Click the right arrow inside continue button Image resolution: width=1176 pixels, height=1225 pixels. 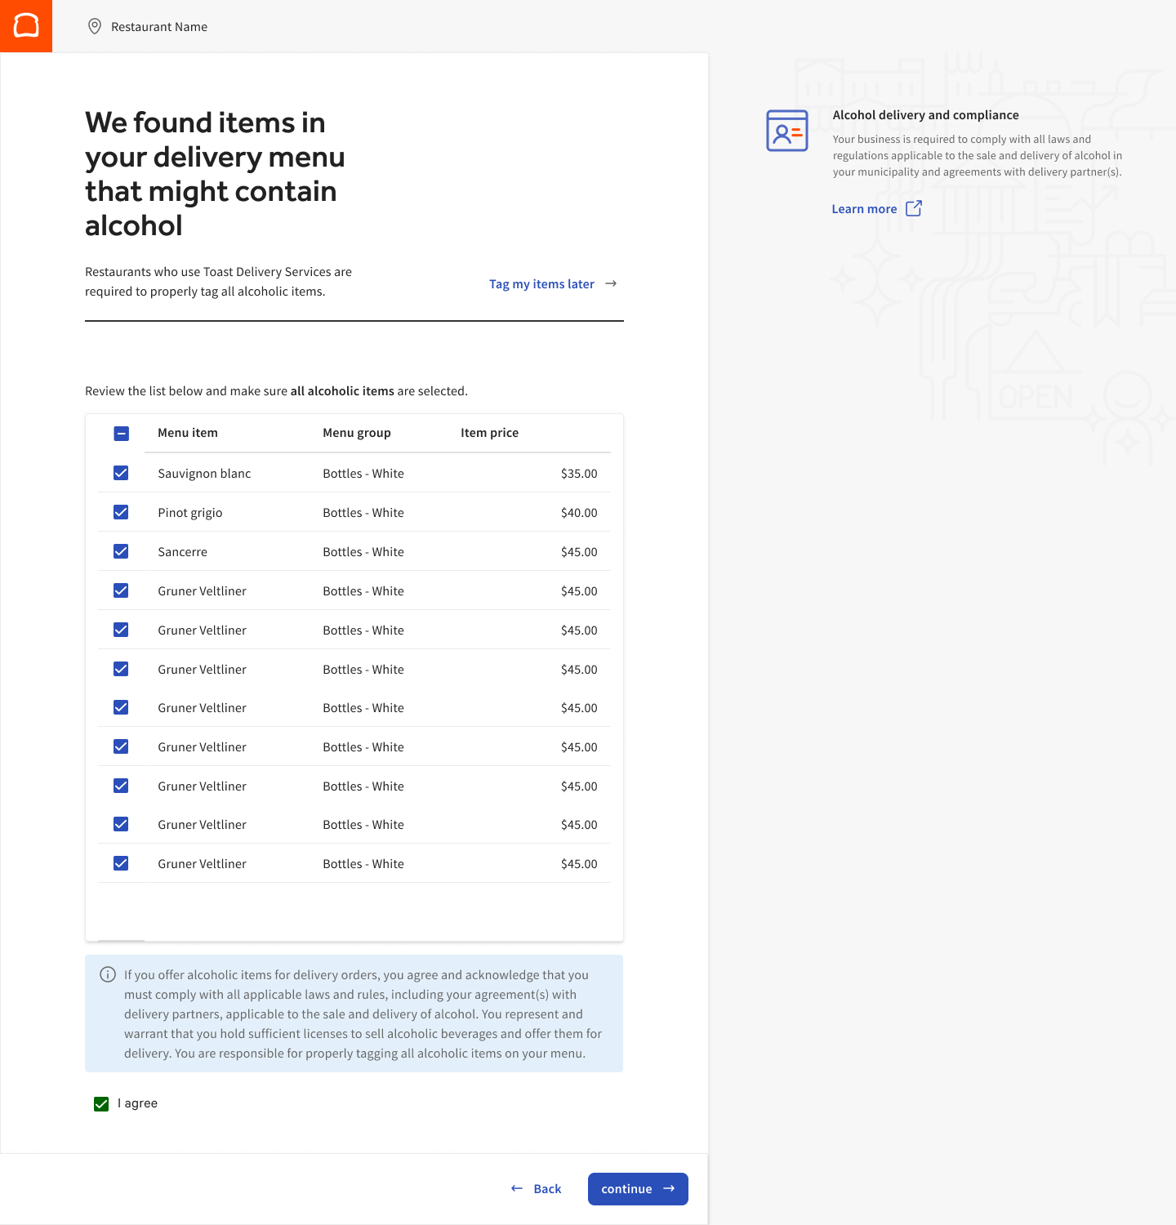[669, 1189]
